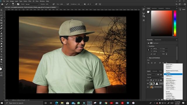Open the File menu
This screenshot has width=187, height=105.
[x=4, y=1]
